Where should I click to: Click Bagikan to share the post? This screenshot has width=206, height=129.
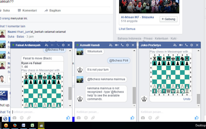point(53,10)
